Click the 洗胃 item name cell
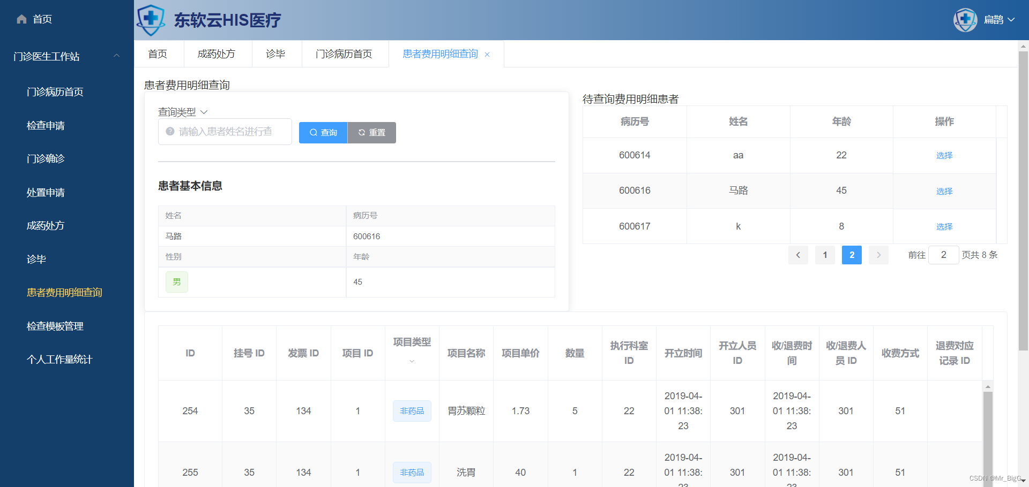This screenshot has height=487, width=1029. (x=466, y=473)
